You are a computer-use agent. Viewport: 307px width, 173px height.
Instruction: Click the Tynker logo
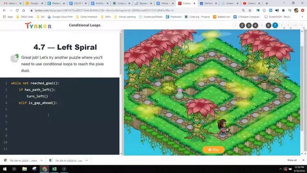(38, 25)
